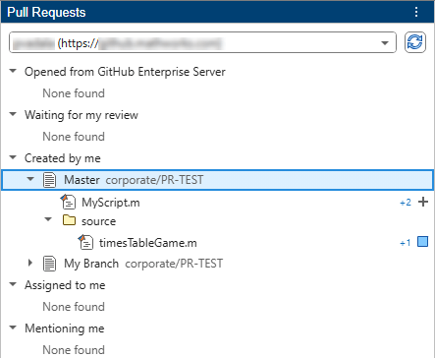
Task: Click 'None found' under Waiting for my review
Action: pos(74,137)
